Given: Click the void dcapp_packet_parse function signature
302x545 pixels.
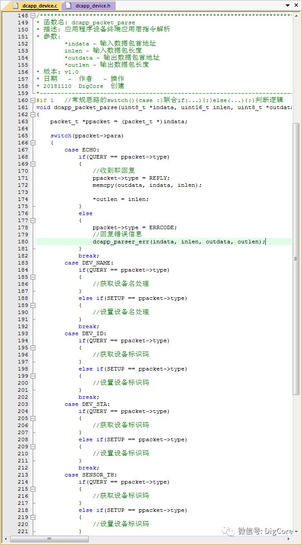Looking at the screenshot, I should pos(164,107).
